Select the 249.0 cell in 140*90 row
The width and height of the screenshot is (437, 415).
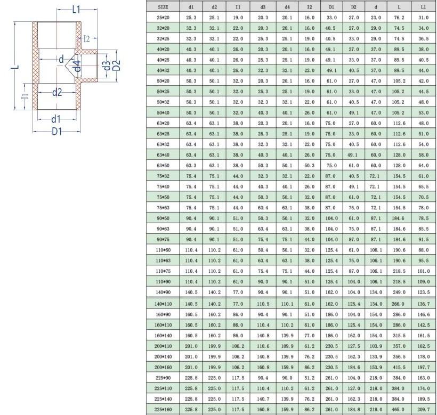coord(398,292)
